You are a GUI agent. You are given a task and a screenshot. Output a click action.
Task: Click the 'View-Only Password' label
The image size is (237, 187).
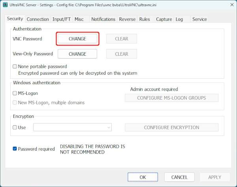(x=33, y=54)
